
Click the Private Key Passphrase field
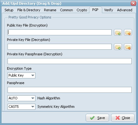pyautogui.click(x=70, y=61)
